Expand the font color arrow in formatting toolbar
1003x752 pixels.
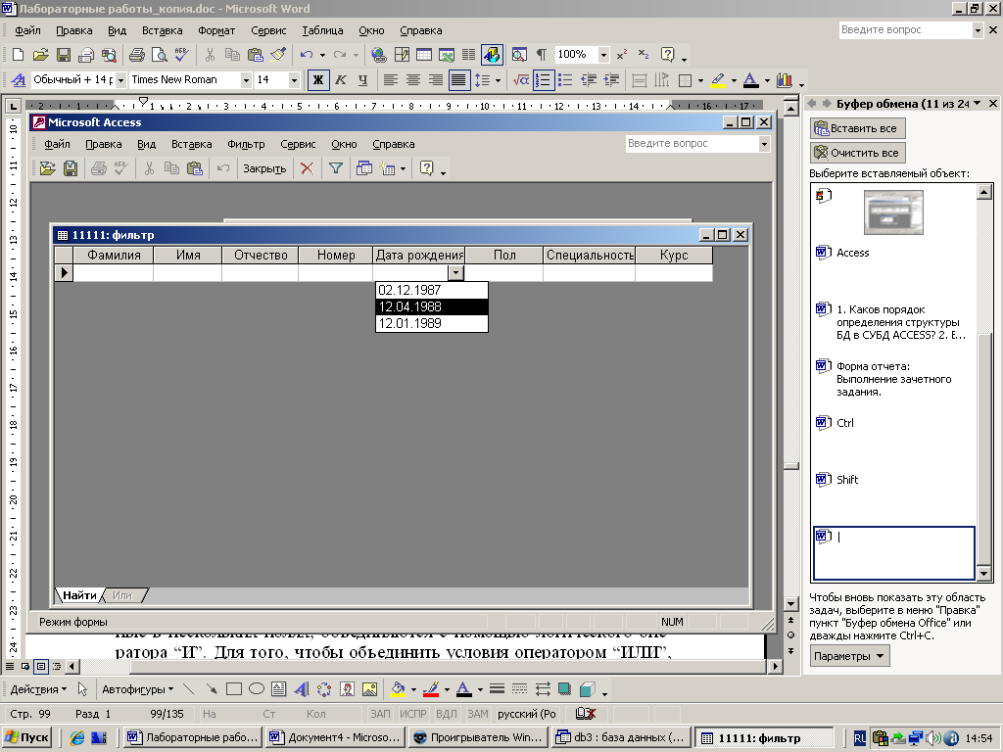(x=767, y=80)
